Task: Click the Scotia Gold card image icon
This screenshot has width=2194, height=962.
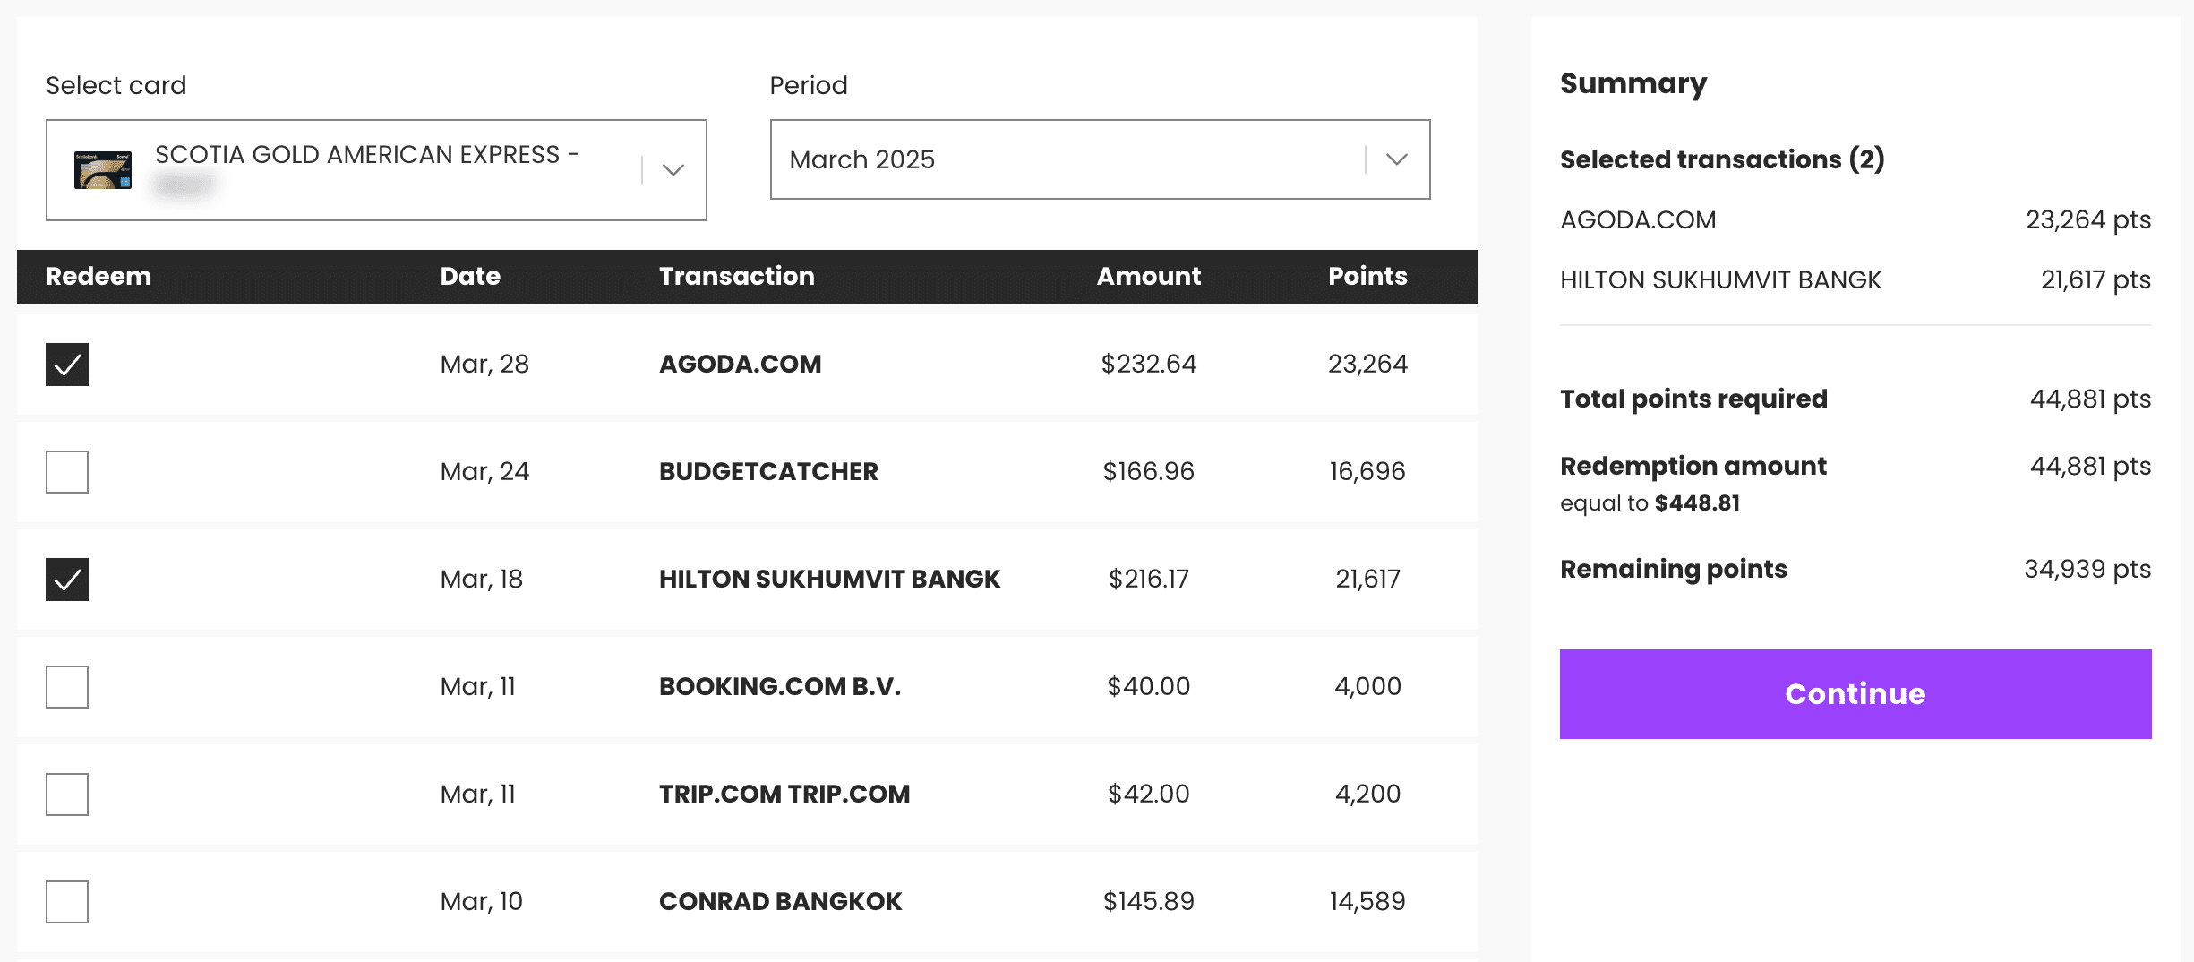Action: (x=103, y=170)
